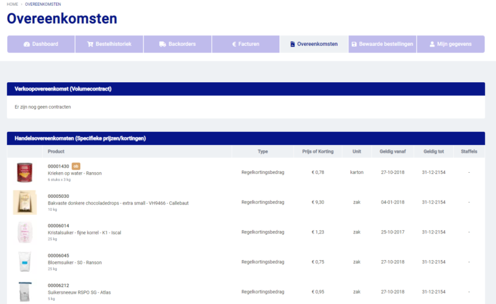Click the Bloemsuiker bag thumbnail

[x=25, y=261]
